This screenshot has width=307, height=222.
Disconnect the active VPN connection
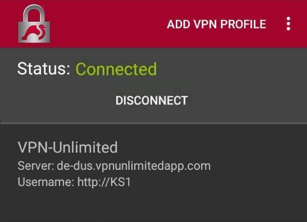point(152,100)
